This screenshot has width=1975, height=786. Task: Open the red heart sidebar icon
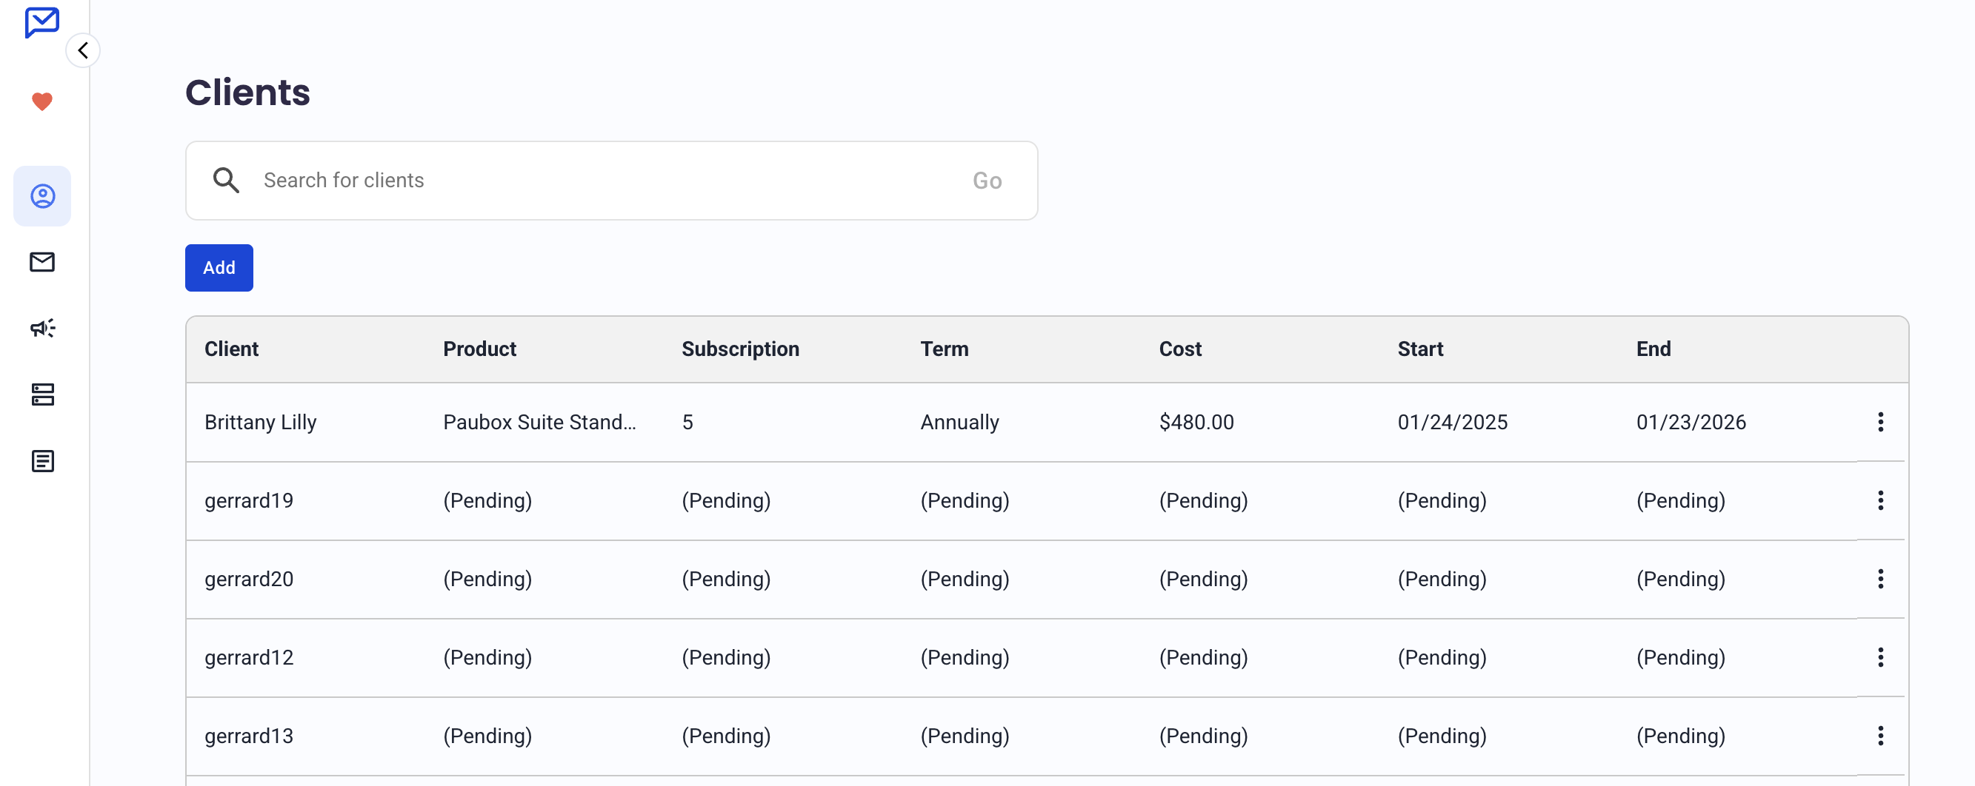(x=42, y=102)
